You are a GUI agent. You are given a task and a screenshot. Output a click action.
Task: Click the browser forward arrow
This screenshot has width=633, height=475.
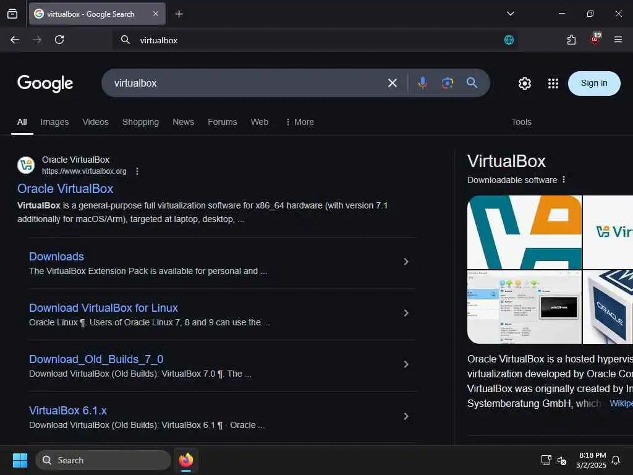(37, 40)
